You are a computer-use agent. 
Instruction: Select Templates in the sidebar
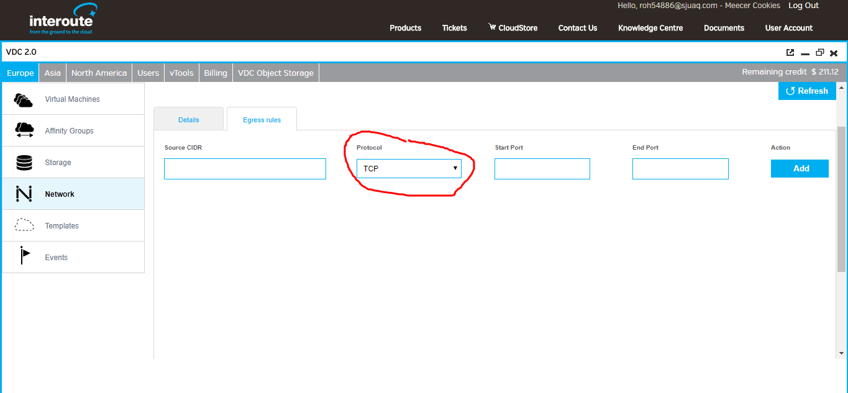pos(73,226)
